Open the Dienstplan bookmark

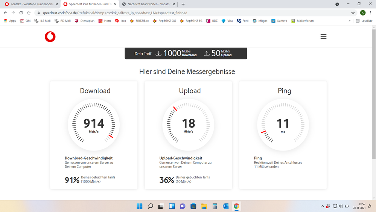click(x=84, y=21)
